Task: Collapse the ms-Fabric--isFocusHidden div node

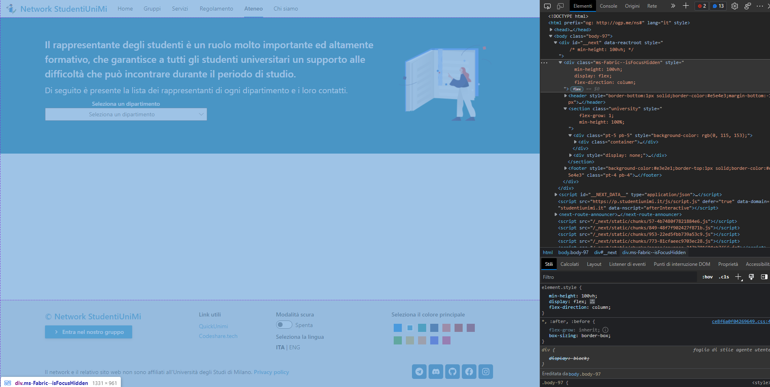Action: tap(560, 62)
